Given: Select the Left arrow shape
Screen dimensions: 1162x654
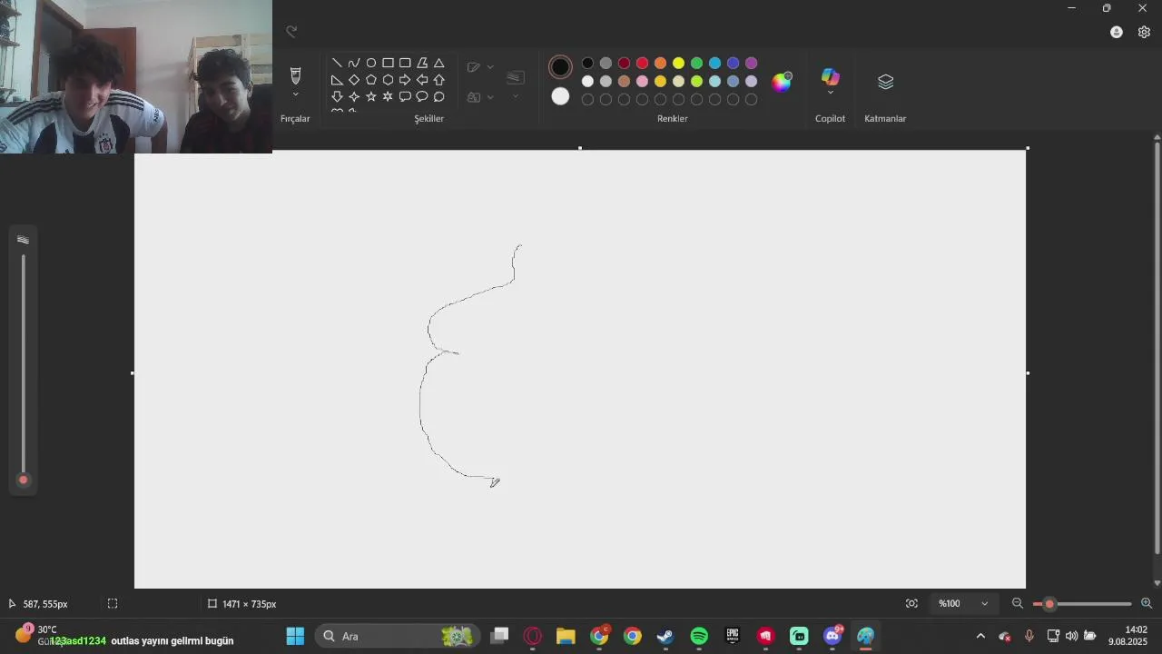Looking at the screenshot, I should point(422,80).
